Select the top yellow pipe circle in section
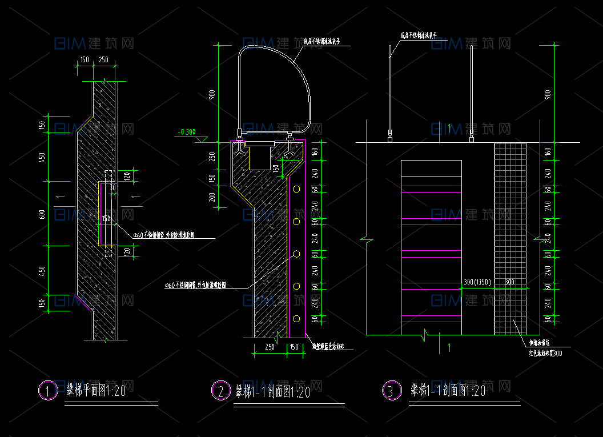 pyautogui.click(x=296, y=189)
